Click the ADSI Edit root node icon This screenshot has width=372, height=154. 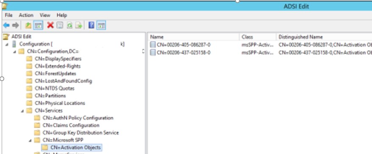tap(6, 37)
